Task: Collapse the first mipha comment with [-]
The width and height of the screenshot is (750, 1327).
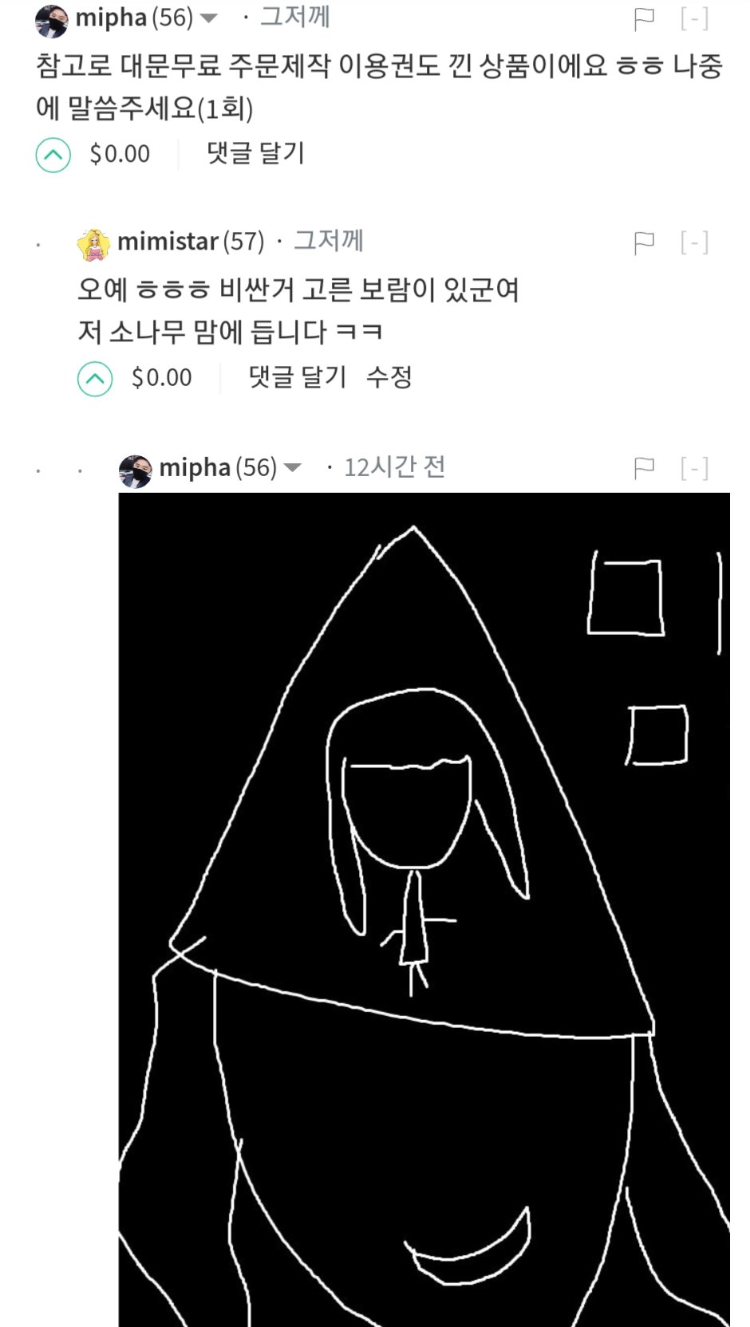Action: click(694, 19)
